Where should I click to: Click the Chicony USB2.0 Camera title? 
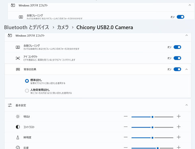(104, 27)
